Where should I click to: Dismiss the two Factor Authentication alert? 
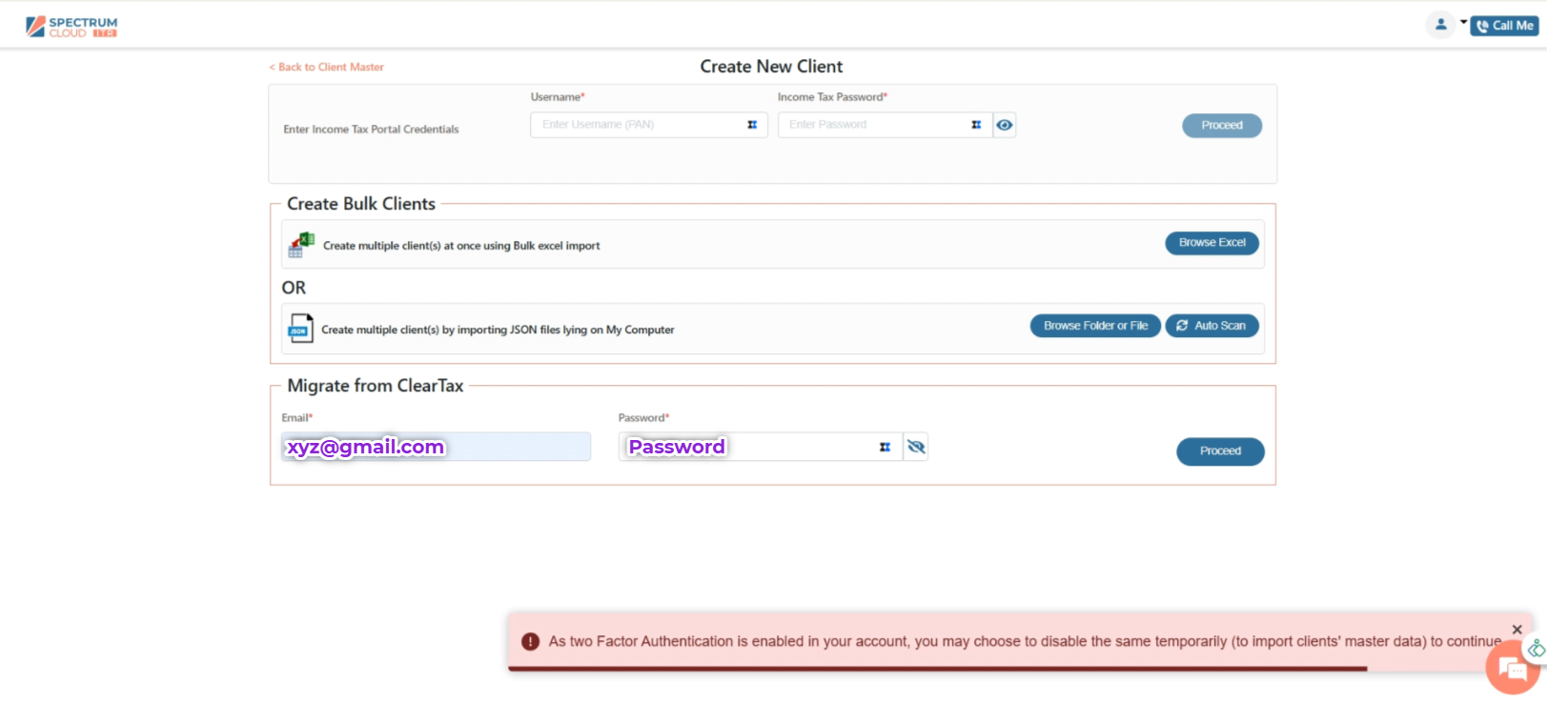1516,630
